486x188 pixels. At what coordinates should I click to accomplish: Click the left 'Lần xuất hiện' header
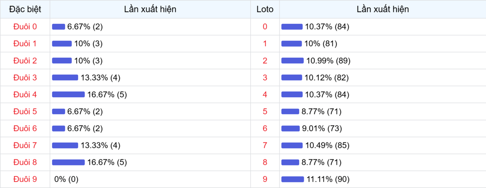point(150,9)
